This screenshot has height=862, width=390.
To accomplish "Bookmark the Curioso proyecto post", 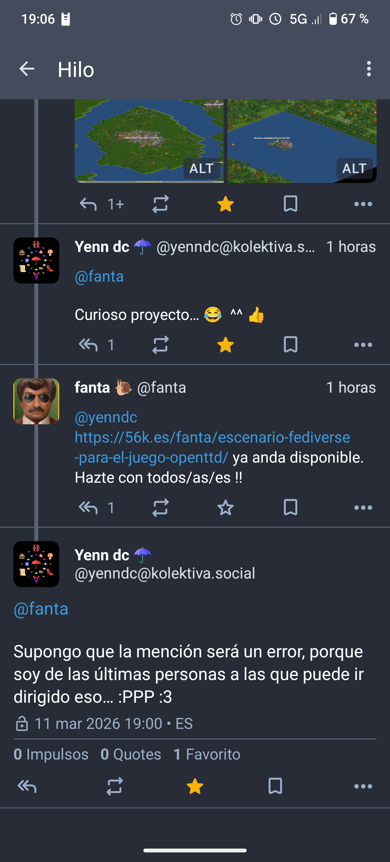I will [x=290, y=345].
